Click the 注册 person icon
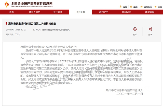The width and height of the screenshot is (163, 106). [121, 7]
